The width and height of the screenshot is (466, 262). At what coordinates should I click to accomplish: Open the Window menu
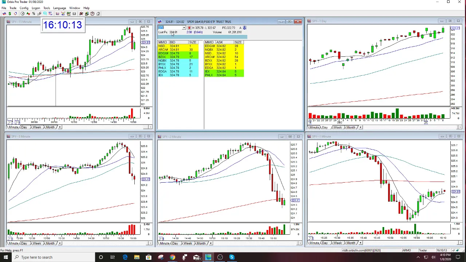tap(75, 8)
